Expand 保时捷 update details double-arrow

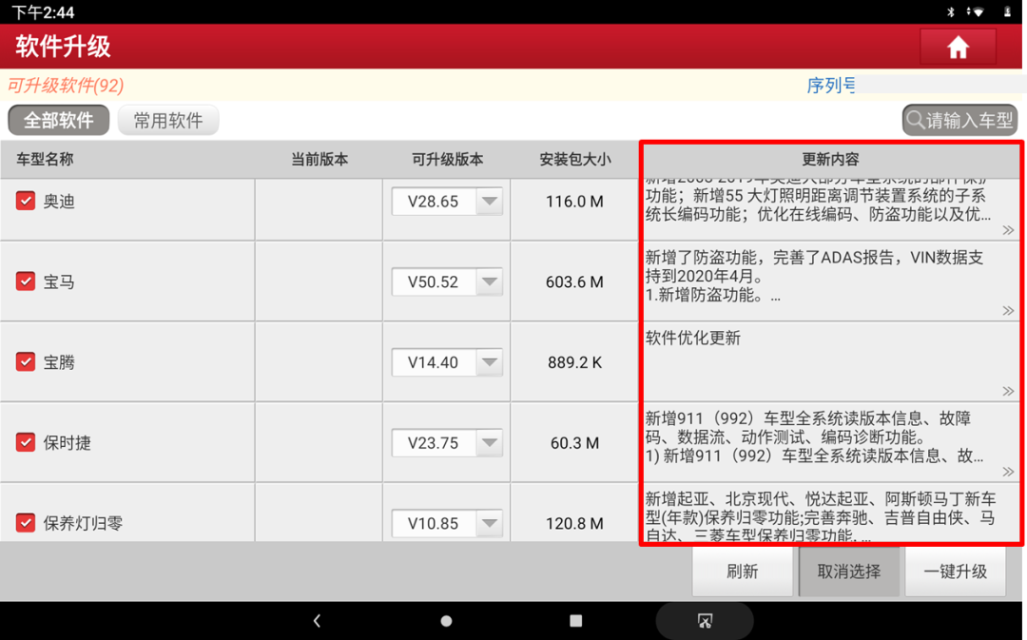coord(1008,472)
